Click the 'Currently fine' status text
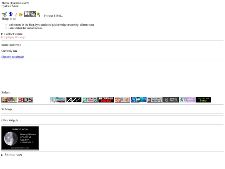This screenshot has width=225, height=169. pos(9,51)
